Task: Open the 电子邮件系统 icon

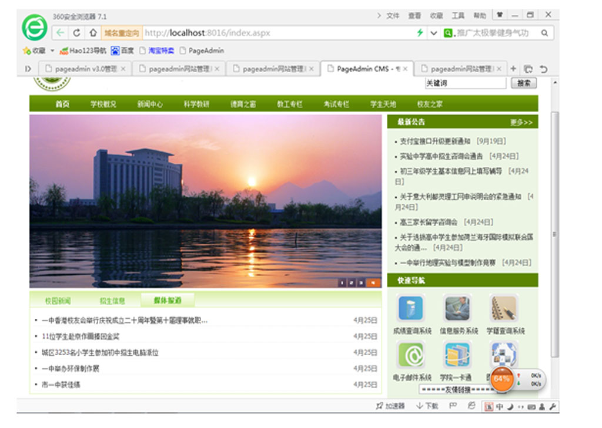Action: [x=411, y=355]
